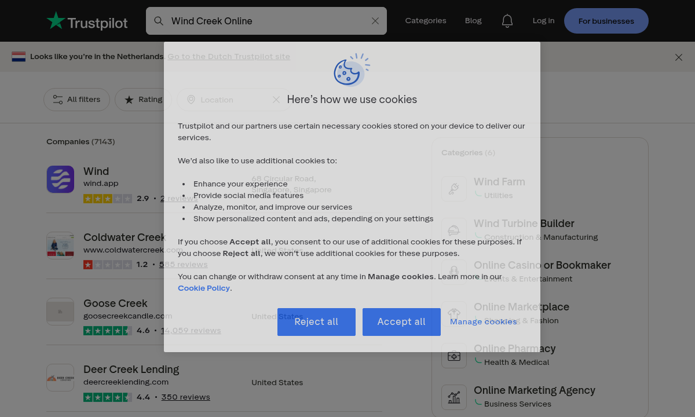Click Health & Medical parent category
The height and width of the screenshot is (417, 695).
pos(517,363)
